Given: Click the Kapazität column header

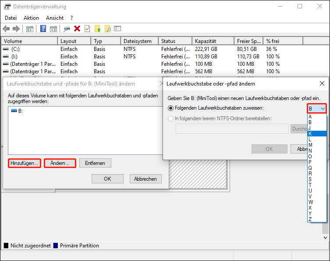Looking at the screenshot, I should pos(213,41).
